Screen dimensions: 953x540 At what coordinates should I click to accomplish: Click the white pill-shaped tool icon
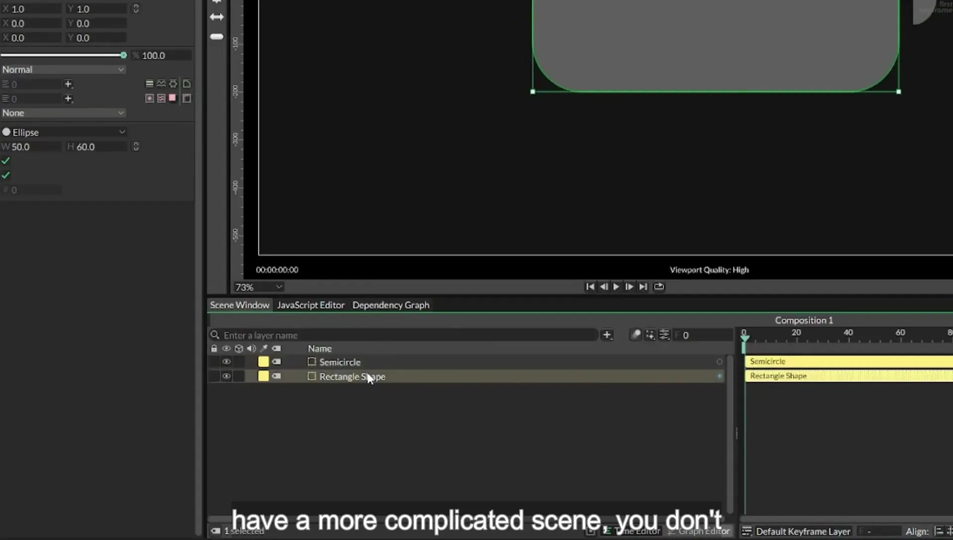217,37
